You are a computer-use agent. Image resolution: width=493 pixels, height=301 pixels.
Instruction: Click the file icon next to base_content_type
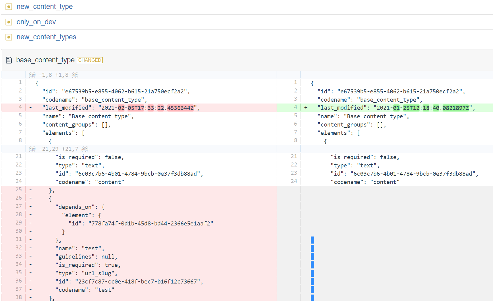click(9, 60)
